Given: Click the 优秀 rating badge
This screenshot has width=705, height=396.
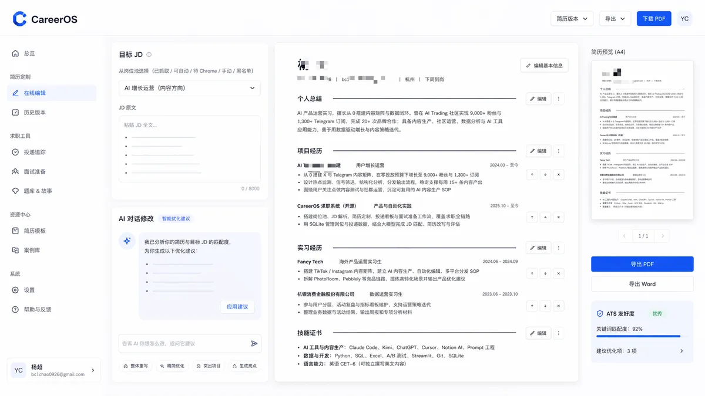Looking at the screenshot, I should (x=656, y=314).
